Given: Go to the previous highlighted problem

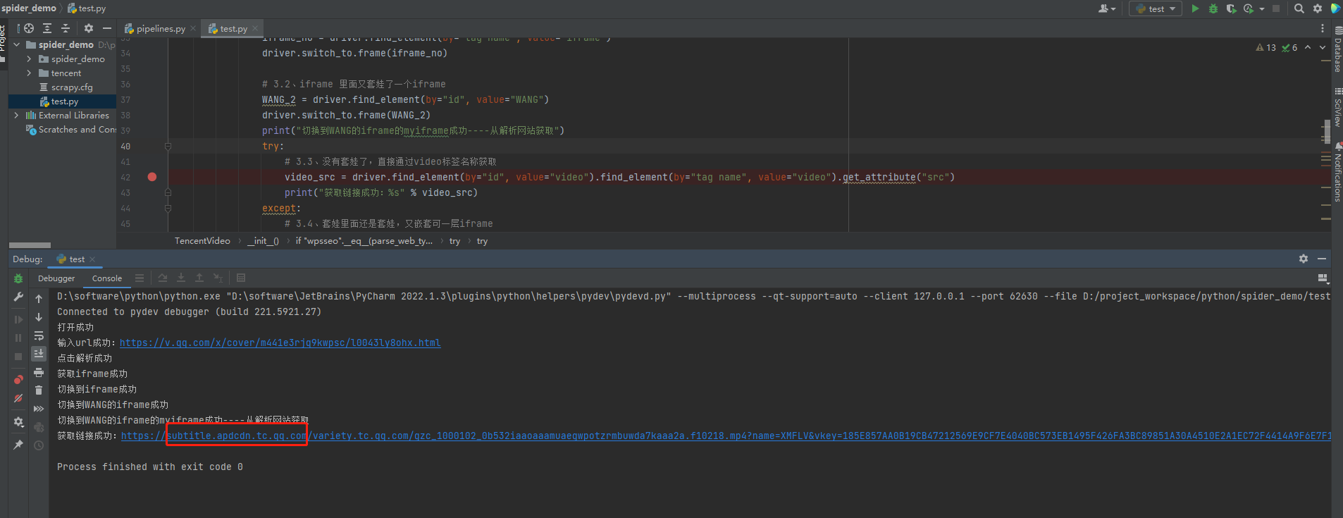Looking at the screenshot, I should [1308, 47].
